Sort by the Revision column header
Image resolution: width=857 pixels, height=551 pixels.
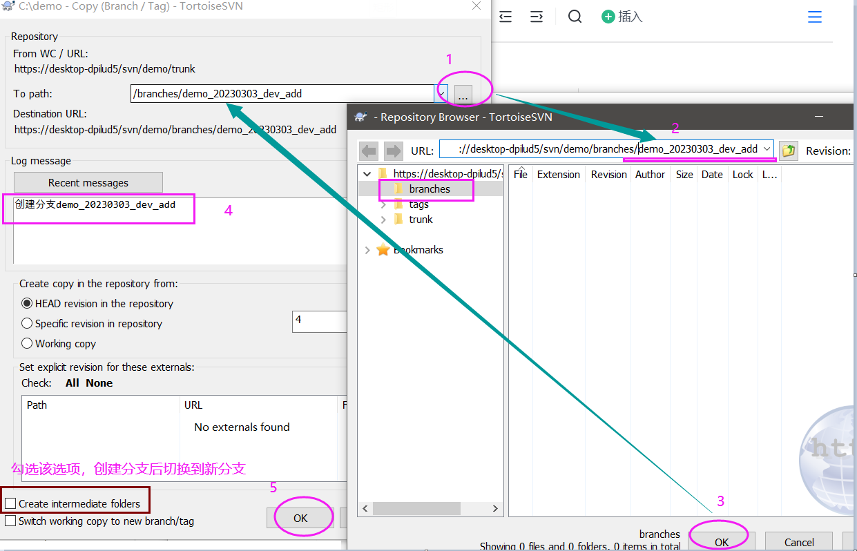(608, 175)
